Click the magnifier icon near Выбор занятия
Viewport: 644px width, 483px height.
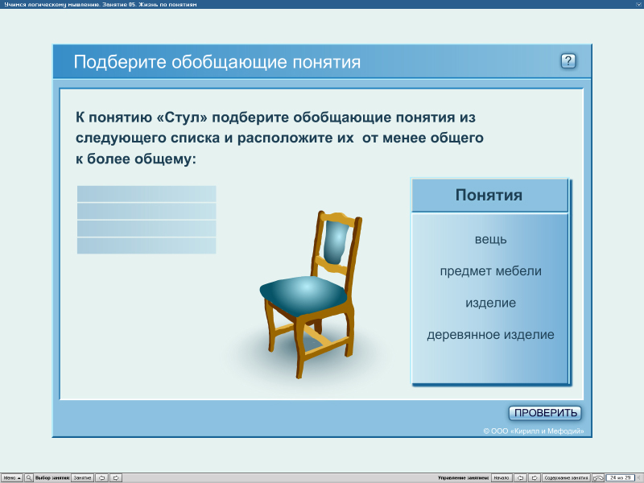28,477
